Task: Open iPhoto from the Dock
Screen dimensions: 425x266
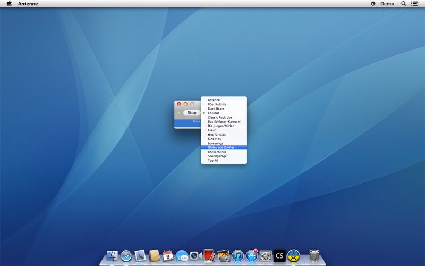Action: coord(224,256)
